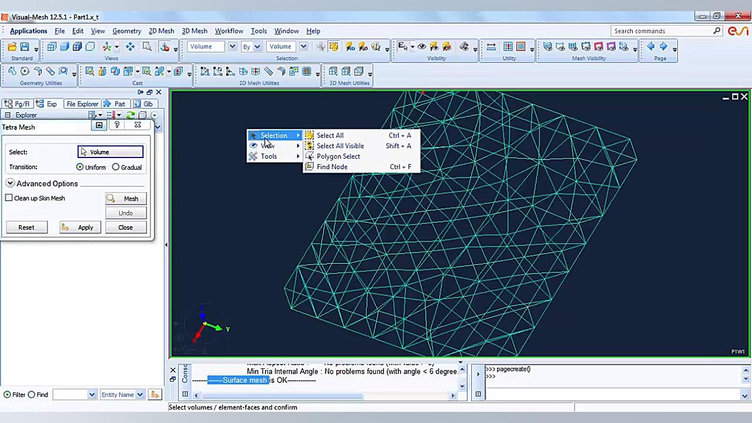
Task: Click the entity pick 'E' cursor icon in Visibility
Action: point(403,46)
